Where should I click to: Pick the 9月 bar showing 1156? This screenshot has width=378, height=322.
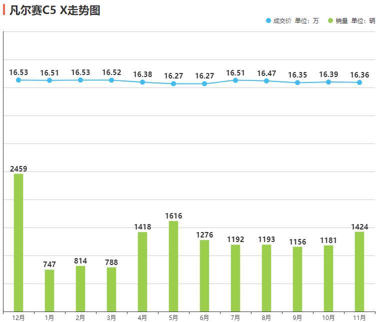(x=297, y=279)
